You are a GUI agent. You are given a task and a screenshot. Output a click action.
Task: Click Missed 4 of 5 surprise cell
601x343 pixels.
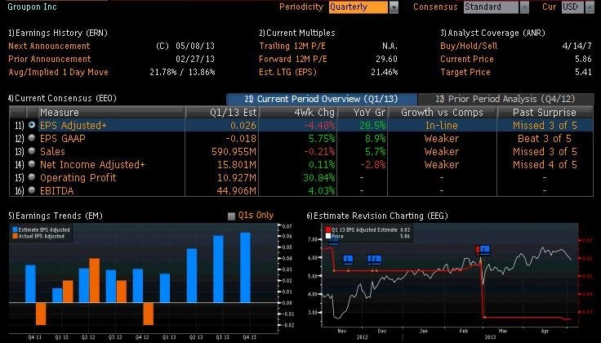click(x=545, y=164)
